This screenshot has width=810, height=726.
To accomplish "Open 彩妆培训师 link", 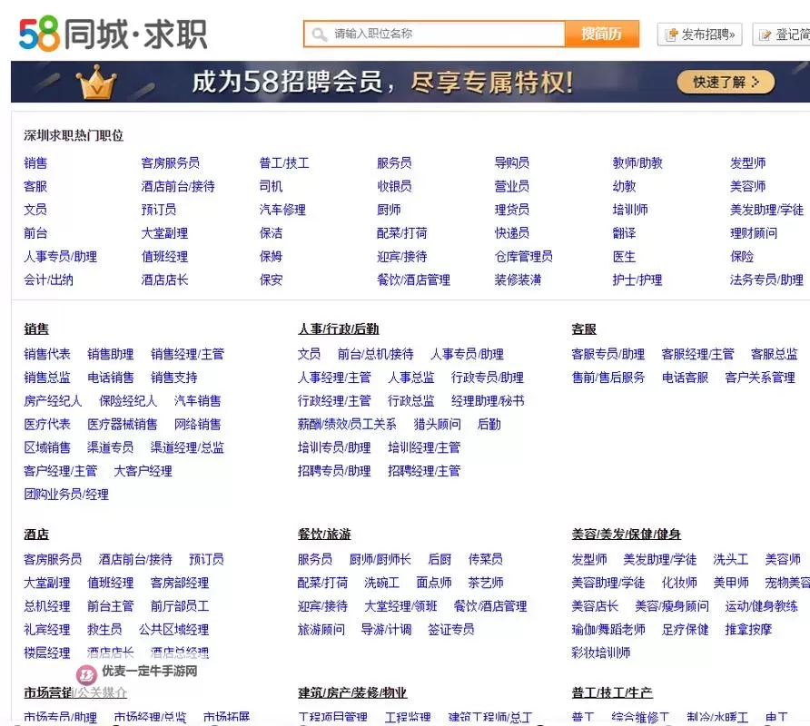I will pyautogui.click(x=601, y=653).
